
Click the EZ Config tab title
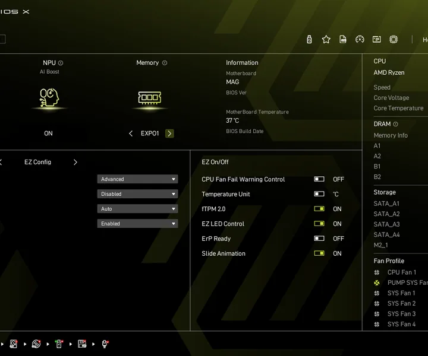point(37,162)
